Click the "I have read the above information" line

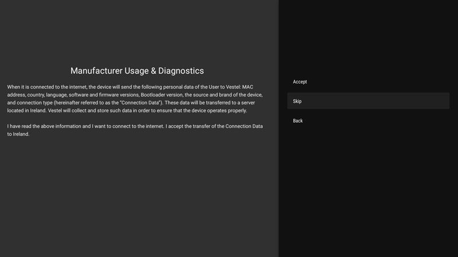click(135, 126)
